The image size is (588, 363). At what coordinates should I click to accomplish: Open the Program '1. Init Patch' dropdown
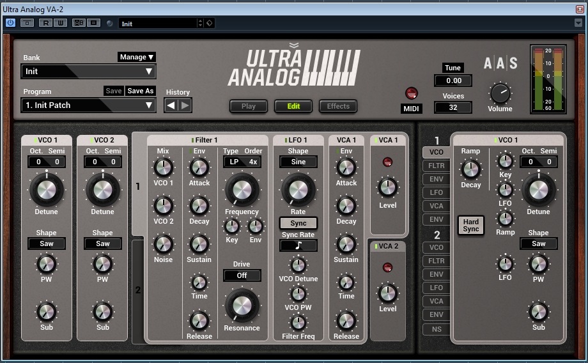[x=88, y=105]
